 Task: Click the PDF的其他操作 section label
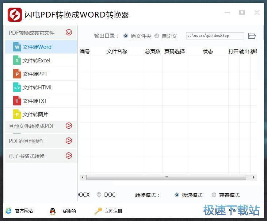click(x=26, y=141)
